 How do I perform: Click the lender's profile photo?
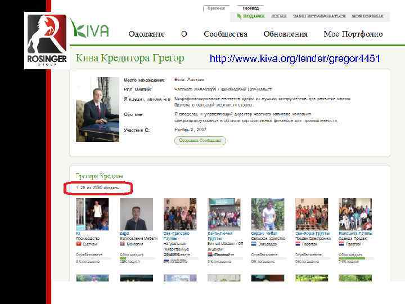point(98,109)
